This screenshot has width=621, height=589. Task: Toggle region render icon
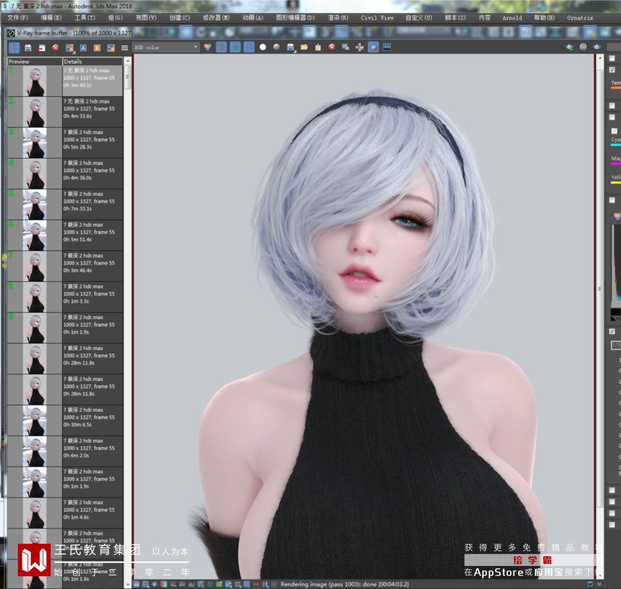374,47
